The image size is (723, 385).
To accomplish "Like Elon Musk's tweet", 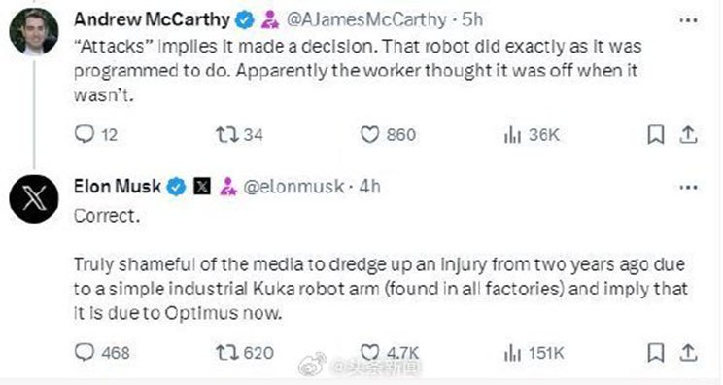I will [x=389, y=353].
